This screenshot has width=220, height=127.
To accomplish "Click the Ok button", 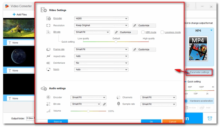I will (x=151, y=121).
